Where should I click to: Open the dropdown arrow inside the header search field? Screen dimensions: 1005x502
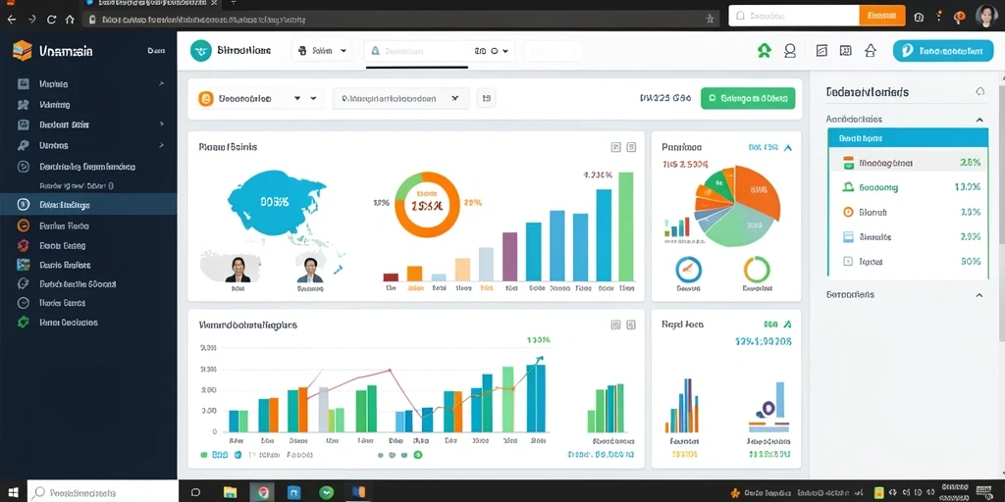point(505,51)
